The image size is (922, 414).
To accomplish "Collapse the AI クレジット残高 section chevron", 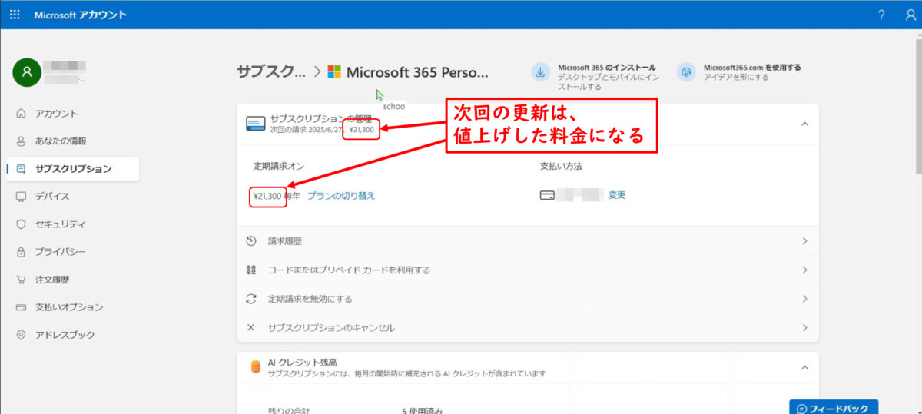I will click(x=804, y=368).
